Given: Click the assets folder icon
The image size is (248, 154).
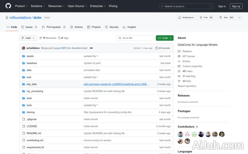Looking at the screenshot, I should 23,56.
